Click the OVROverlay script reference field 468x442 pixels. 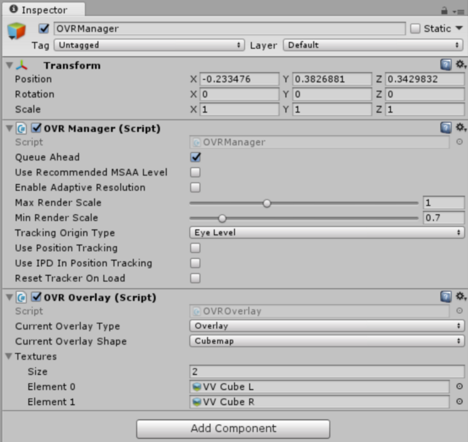(x=320, y=311)
